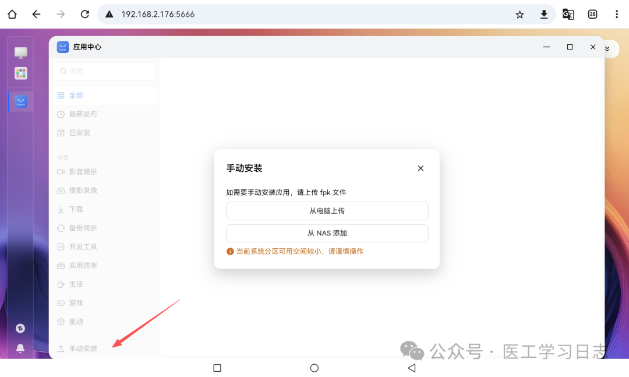This screenshot has width=629, height=377.
Task: Expand the chevron at the window's top-right corner
Action: pos(607,49)
